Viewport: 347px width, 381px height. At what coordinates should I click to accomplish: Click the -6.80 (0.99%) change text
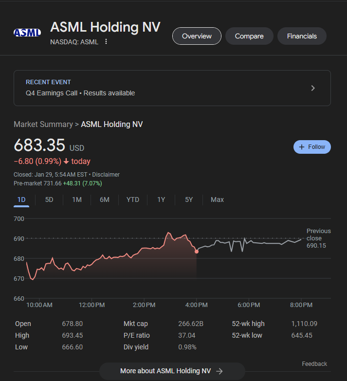(x=37, y=162)
